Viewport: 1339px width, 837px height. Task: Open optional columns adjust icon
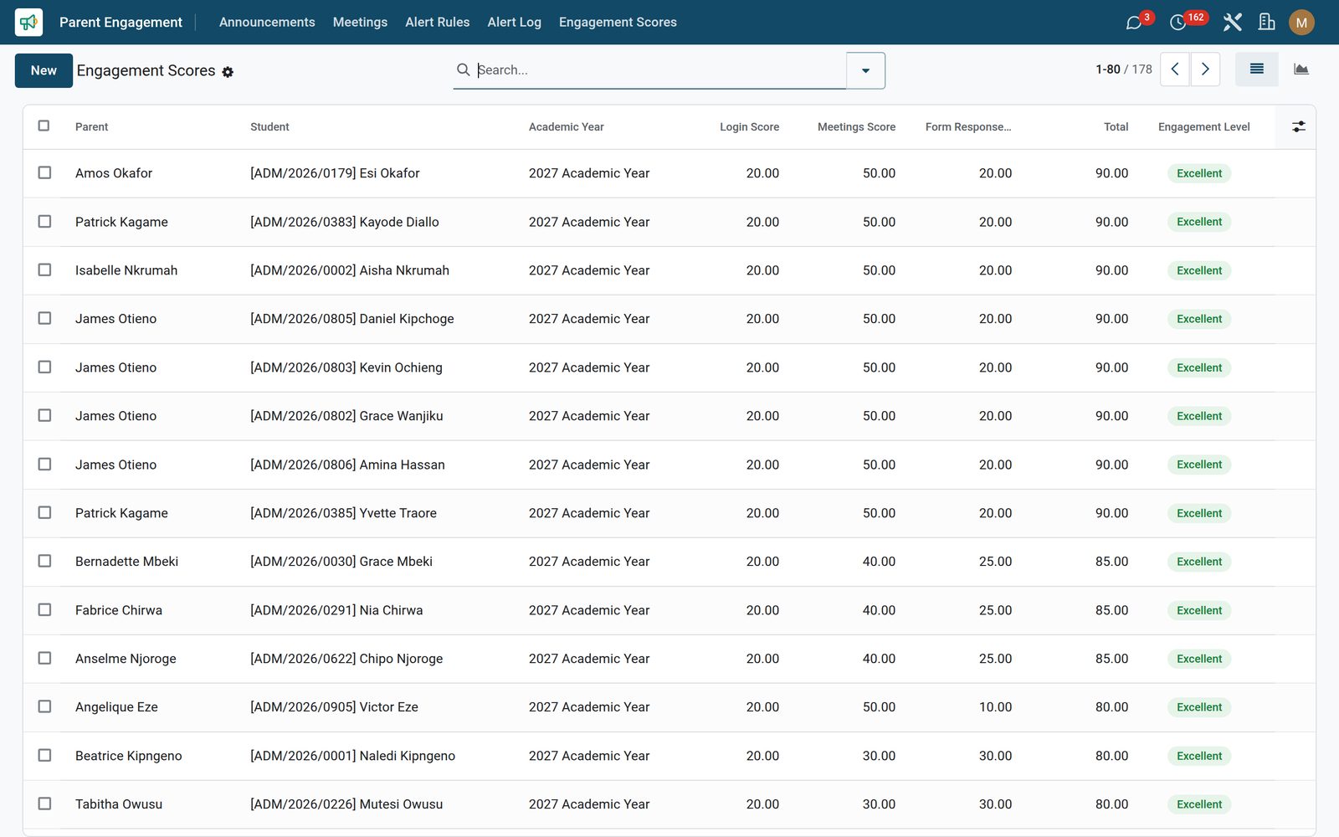(x=1298, y=126)
